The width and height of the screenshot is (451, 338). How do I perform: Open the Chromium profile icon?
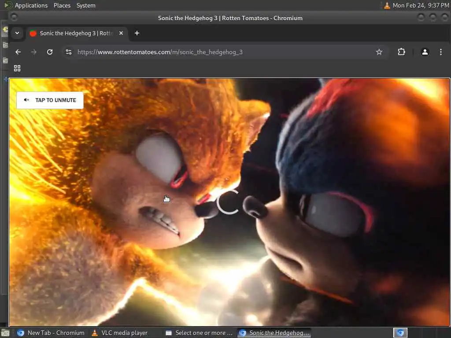tap(425, 52)
